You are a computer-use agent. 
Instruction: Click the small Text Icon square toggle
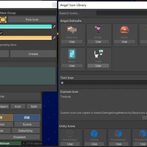click(x=62, y=83)
